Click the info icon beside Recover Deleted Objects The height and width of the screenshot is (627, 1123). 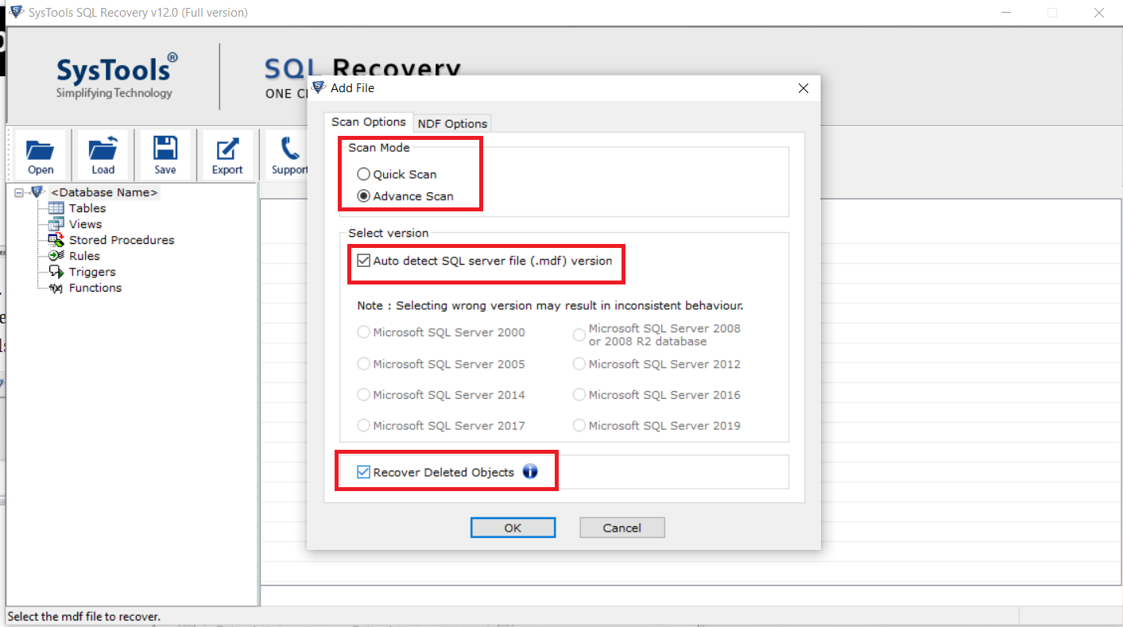click(529, 471)
